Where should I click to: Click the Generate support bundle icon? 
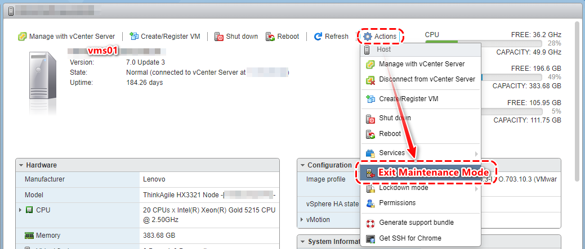(x=370, y=223)
